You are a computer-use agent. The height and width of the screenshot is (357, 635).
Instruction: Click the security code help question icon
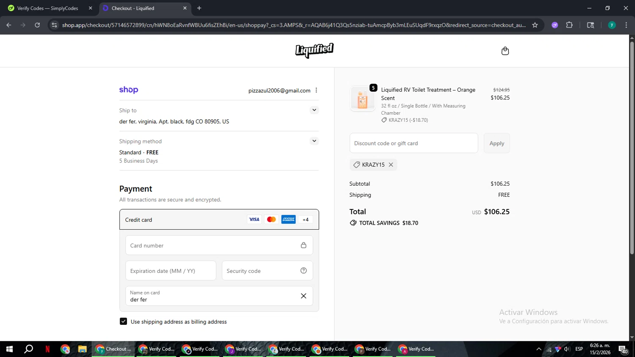click(x=304, y=271)
